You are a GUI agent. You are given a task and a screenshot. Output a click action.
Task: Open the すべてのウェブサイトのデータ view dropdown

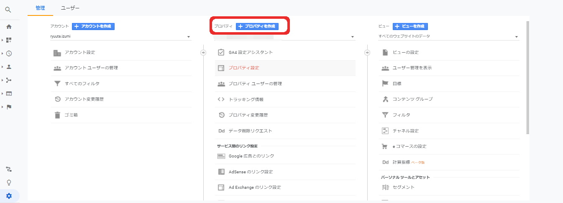tap(448, 36)
